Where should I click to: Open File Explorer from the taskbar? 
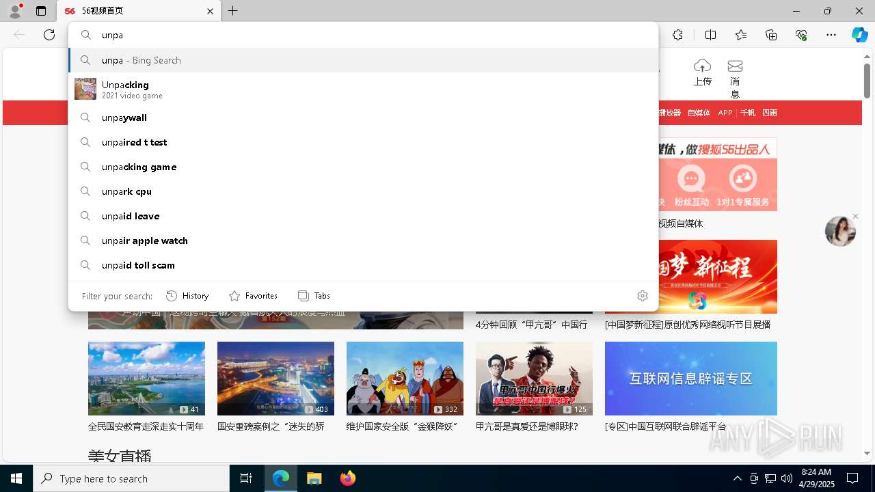[314, 478]
